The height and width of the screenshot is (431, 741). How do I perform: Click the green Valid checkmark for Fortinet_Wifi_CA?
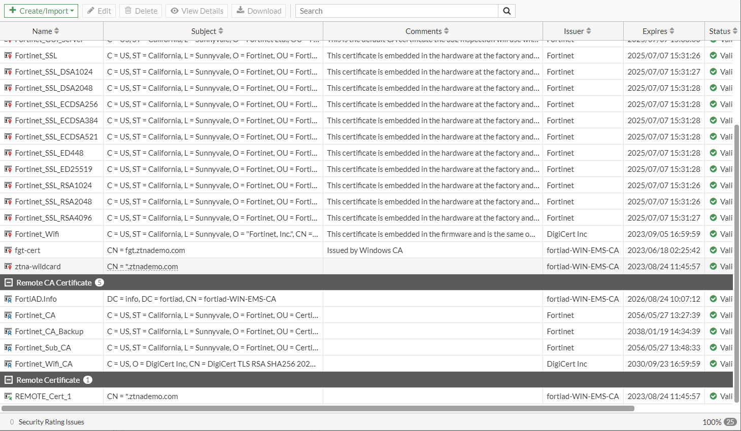pyautogui.click(x=713, y=364)
